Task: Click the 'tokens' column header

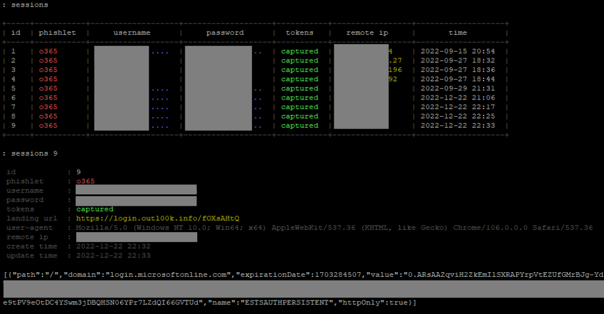Action: click(299, 33)
